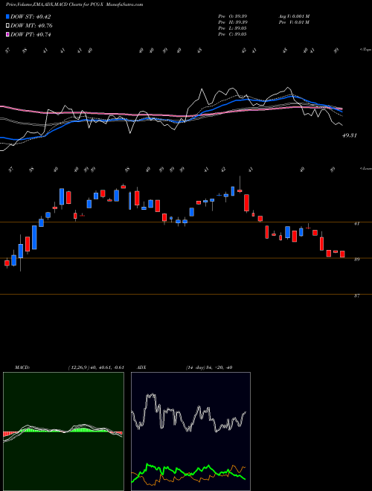
Task: Click inside the green MACD chart panel
Action: [63, 431]
